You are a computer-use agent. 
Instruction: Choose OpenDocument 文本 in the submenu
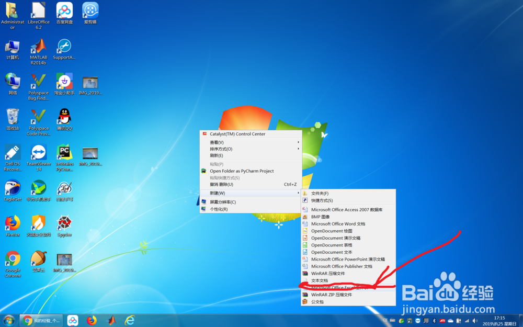pos(348,252)
